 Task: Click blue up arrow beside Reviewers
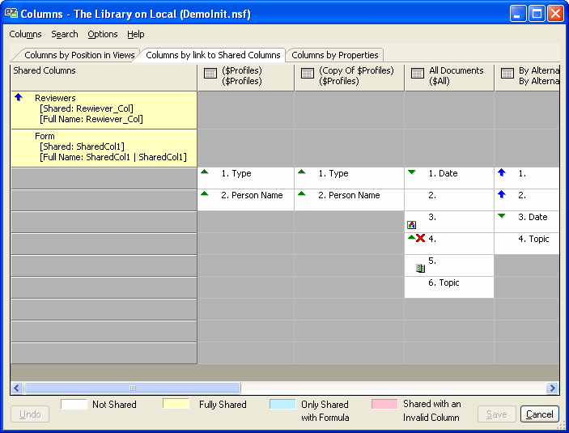pos(19,97)
